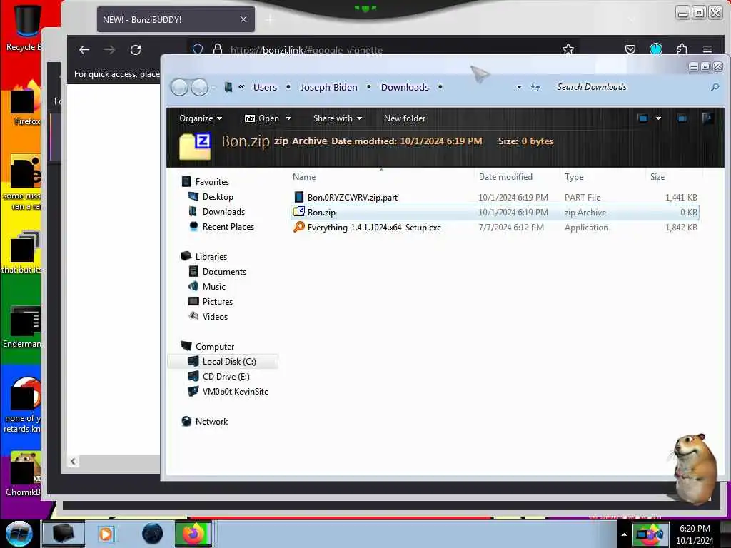Click the help icon in Explorer toolbar

point(707,118)
